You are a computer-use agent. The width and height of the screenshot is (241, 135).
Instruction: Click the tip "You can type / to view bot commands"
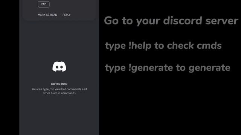[x=59, y=91]
